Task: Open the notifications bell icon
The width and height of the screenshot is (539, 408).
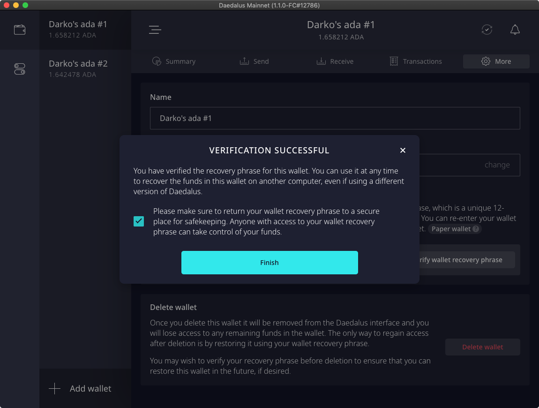Action: point(515,30)
